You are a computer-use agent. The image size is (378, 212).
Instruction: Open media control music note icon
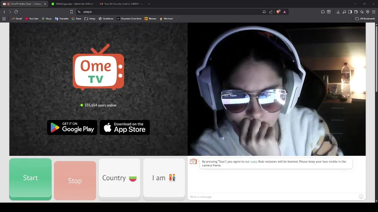point(344,12)
